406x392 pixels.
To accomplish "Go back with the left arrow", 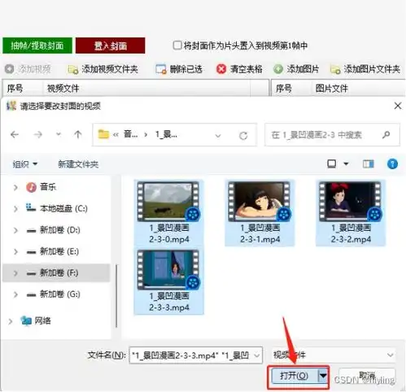I will [x=15, y=134].
